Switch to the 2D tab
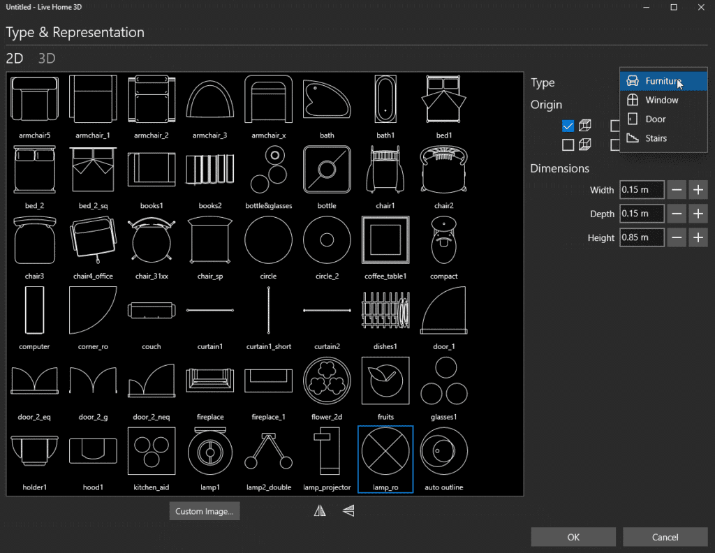 15,59
